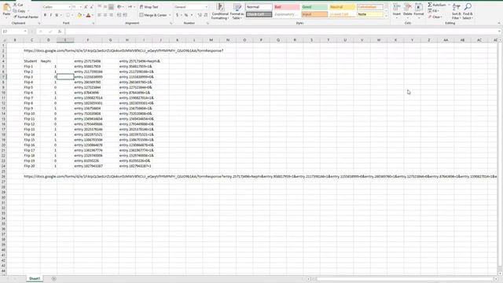Apply Percent Style format
This screenshot has width=503, height=283.
(x=186, y=15)
